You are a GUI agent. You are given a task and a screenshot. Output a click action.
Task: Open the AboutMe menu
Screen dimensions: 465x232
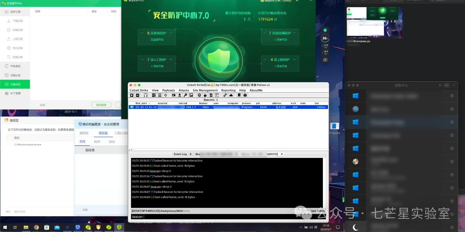(x=256, y=90)
